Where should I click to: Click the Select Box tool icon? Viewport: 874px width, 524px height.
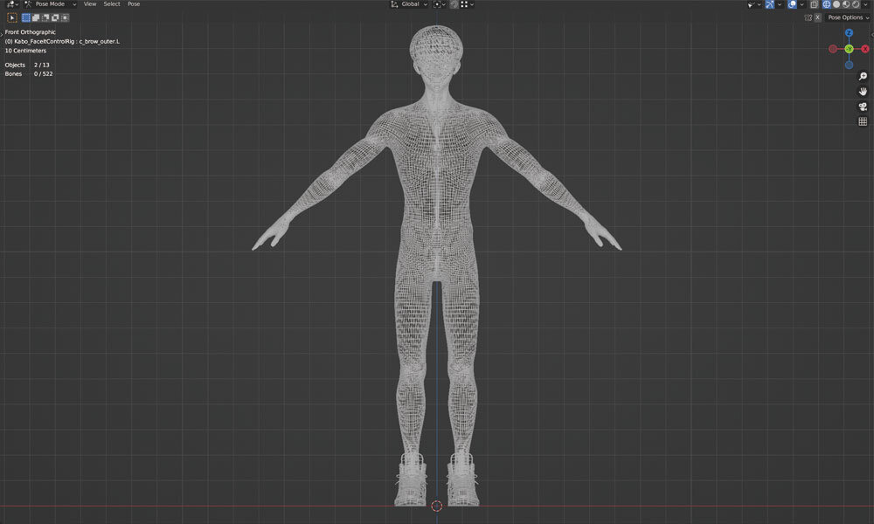(x=12, y=17)
